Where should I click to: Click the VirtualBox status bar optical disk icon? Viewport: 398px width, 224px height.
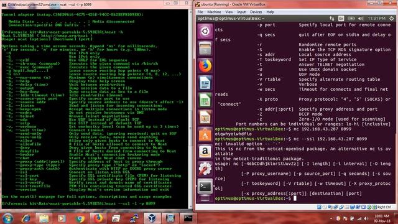tap(325, 207)
